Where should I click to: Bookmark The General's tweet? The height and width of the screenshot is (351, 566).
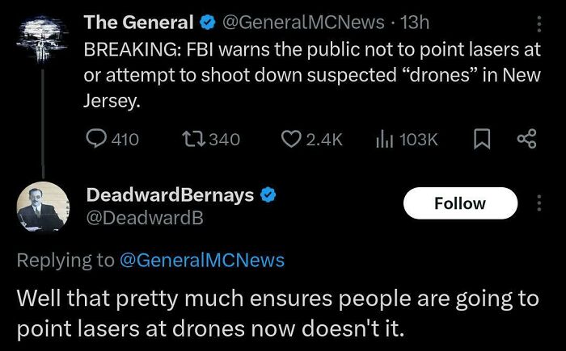click(481, 139)
